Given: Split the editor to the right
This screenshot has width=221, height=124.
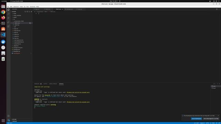Looking at the screenshot, I should point(217,9).
